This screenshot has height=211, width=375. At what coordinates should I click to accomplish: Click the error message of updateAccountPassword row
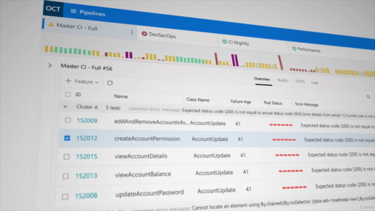point(345,185)
